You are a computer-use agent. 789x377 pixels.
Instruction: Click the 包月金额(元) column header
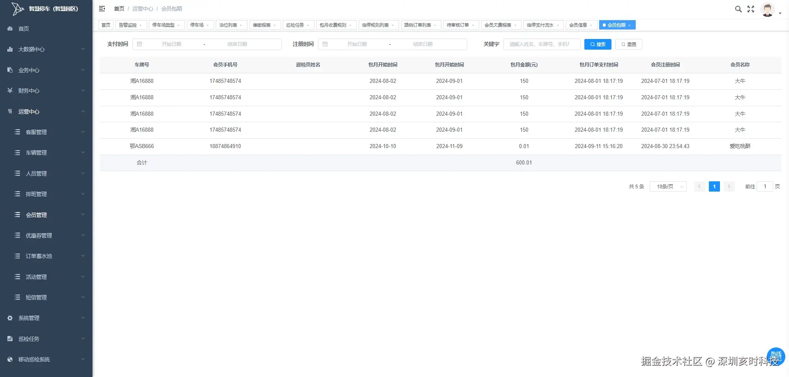[x=524, y=65]
